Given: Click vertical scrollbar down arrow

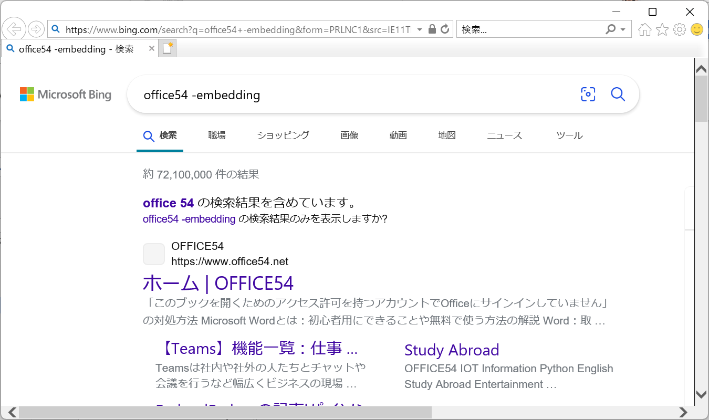Looking at the screenshot, I should point(702,394).
